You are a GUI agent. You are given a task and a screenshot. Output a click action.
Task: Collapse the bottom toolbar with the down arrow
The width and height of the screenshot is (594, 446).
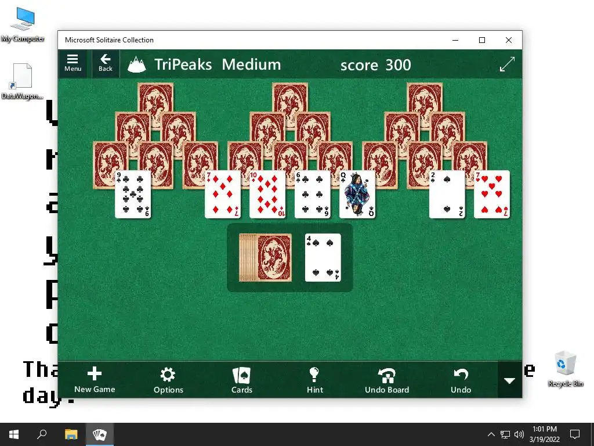pyautogui.click(x=509, y=380)
